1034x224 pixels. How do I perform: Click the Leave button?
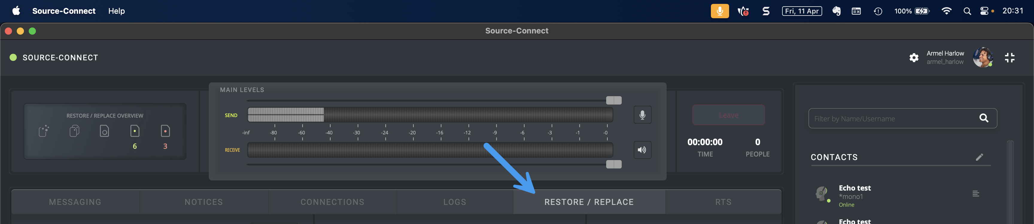[728, 115]
